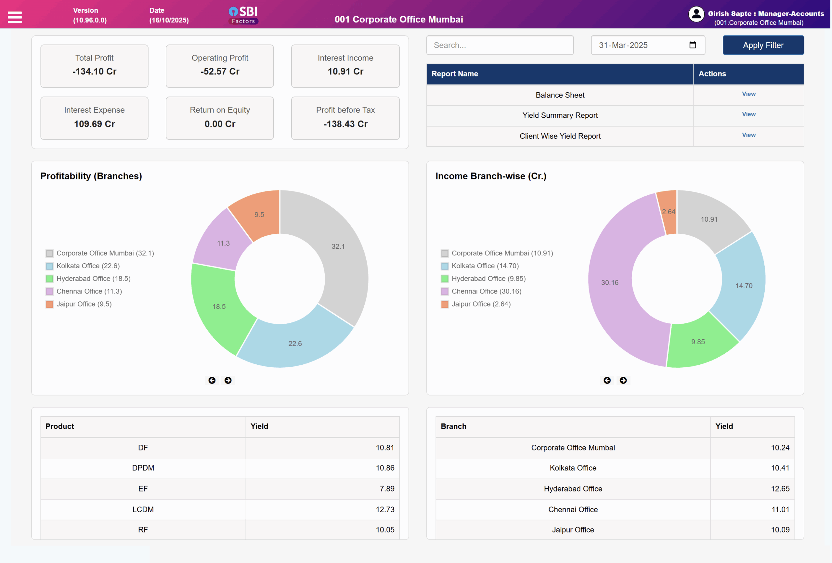Screen dimensions: 832x563
Task: Toggle Jaipur Office (9.5) legend item
Action: 84,304
